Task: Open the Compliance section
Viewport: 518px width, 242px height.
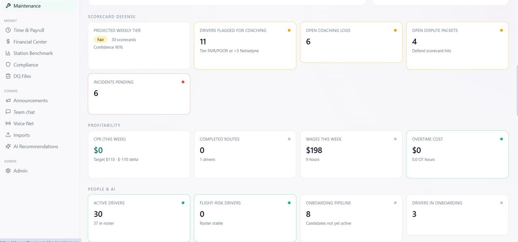Action: click(40, 65)
